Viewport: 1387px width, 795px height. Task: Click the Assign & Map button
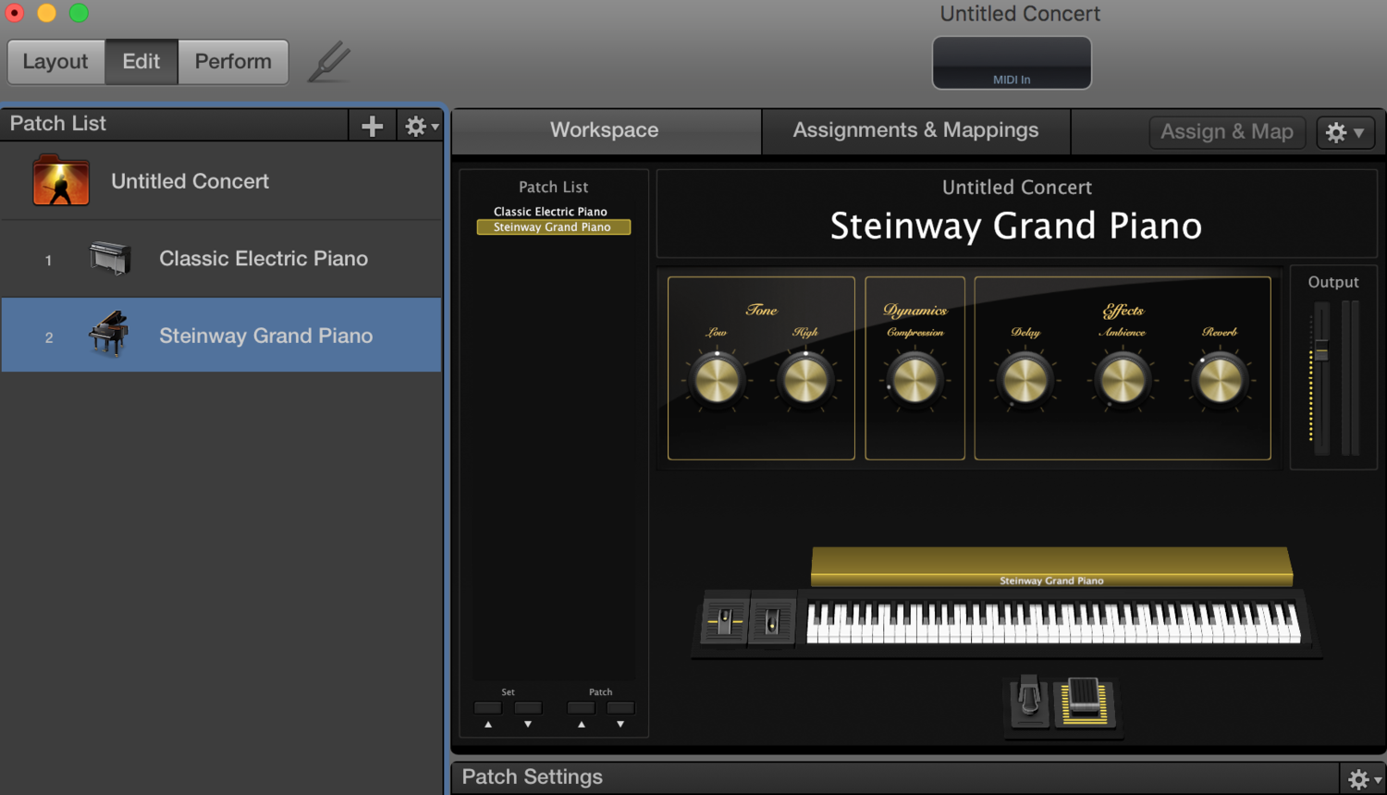pos(1227,132)
